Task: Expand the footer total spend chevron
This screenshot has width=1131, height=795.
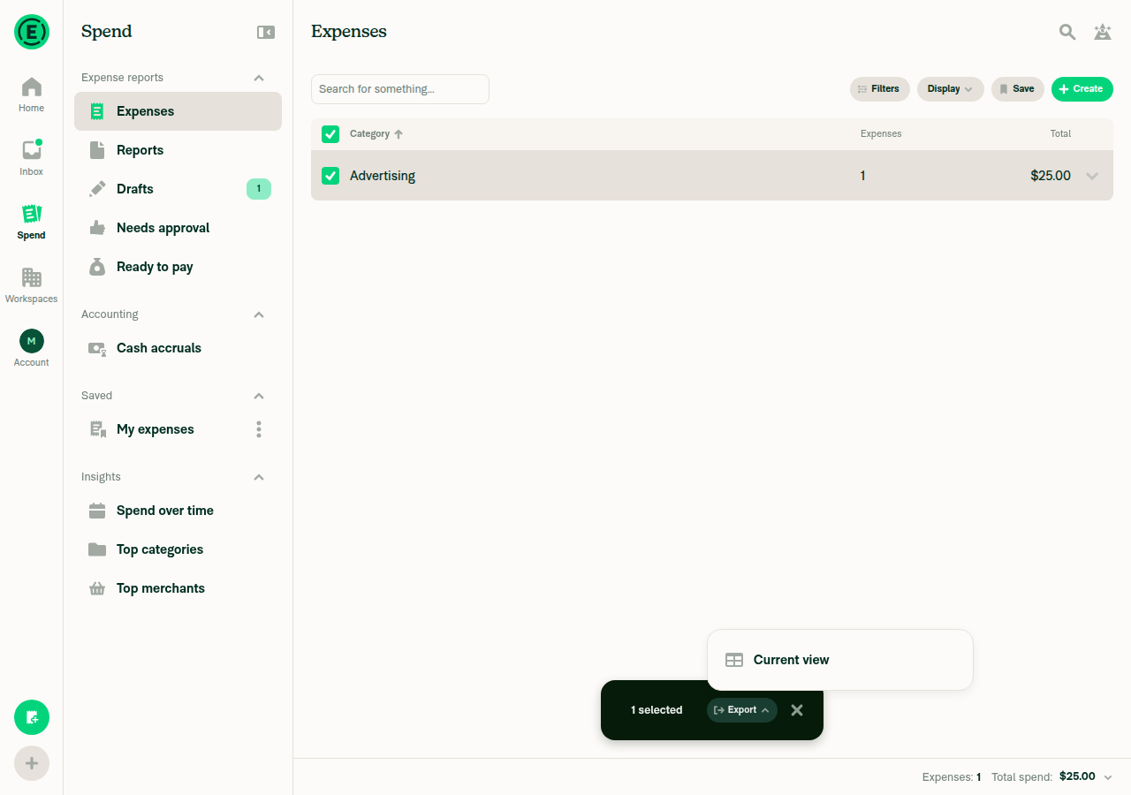Action: [x=1108, y=777]
